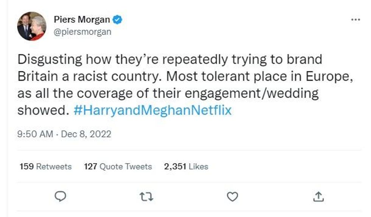The height and width of the screenshot is (217, 371).
Task: Open the share icon for this tweet
Action: coord(318,196)
